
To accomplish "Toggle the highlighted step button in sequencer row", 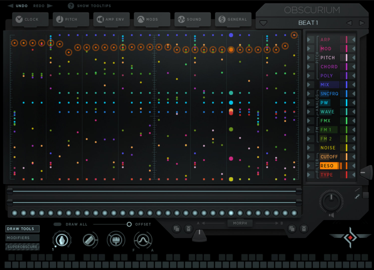I will point(231,213).
